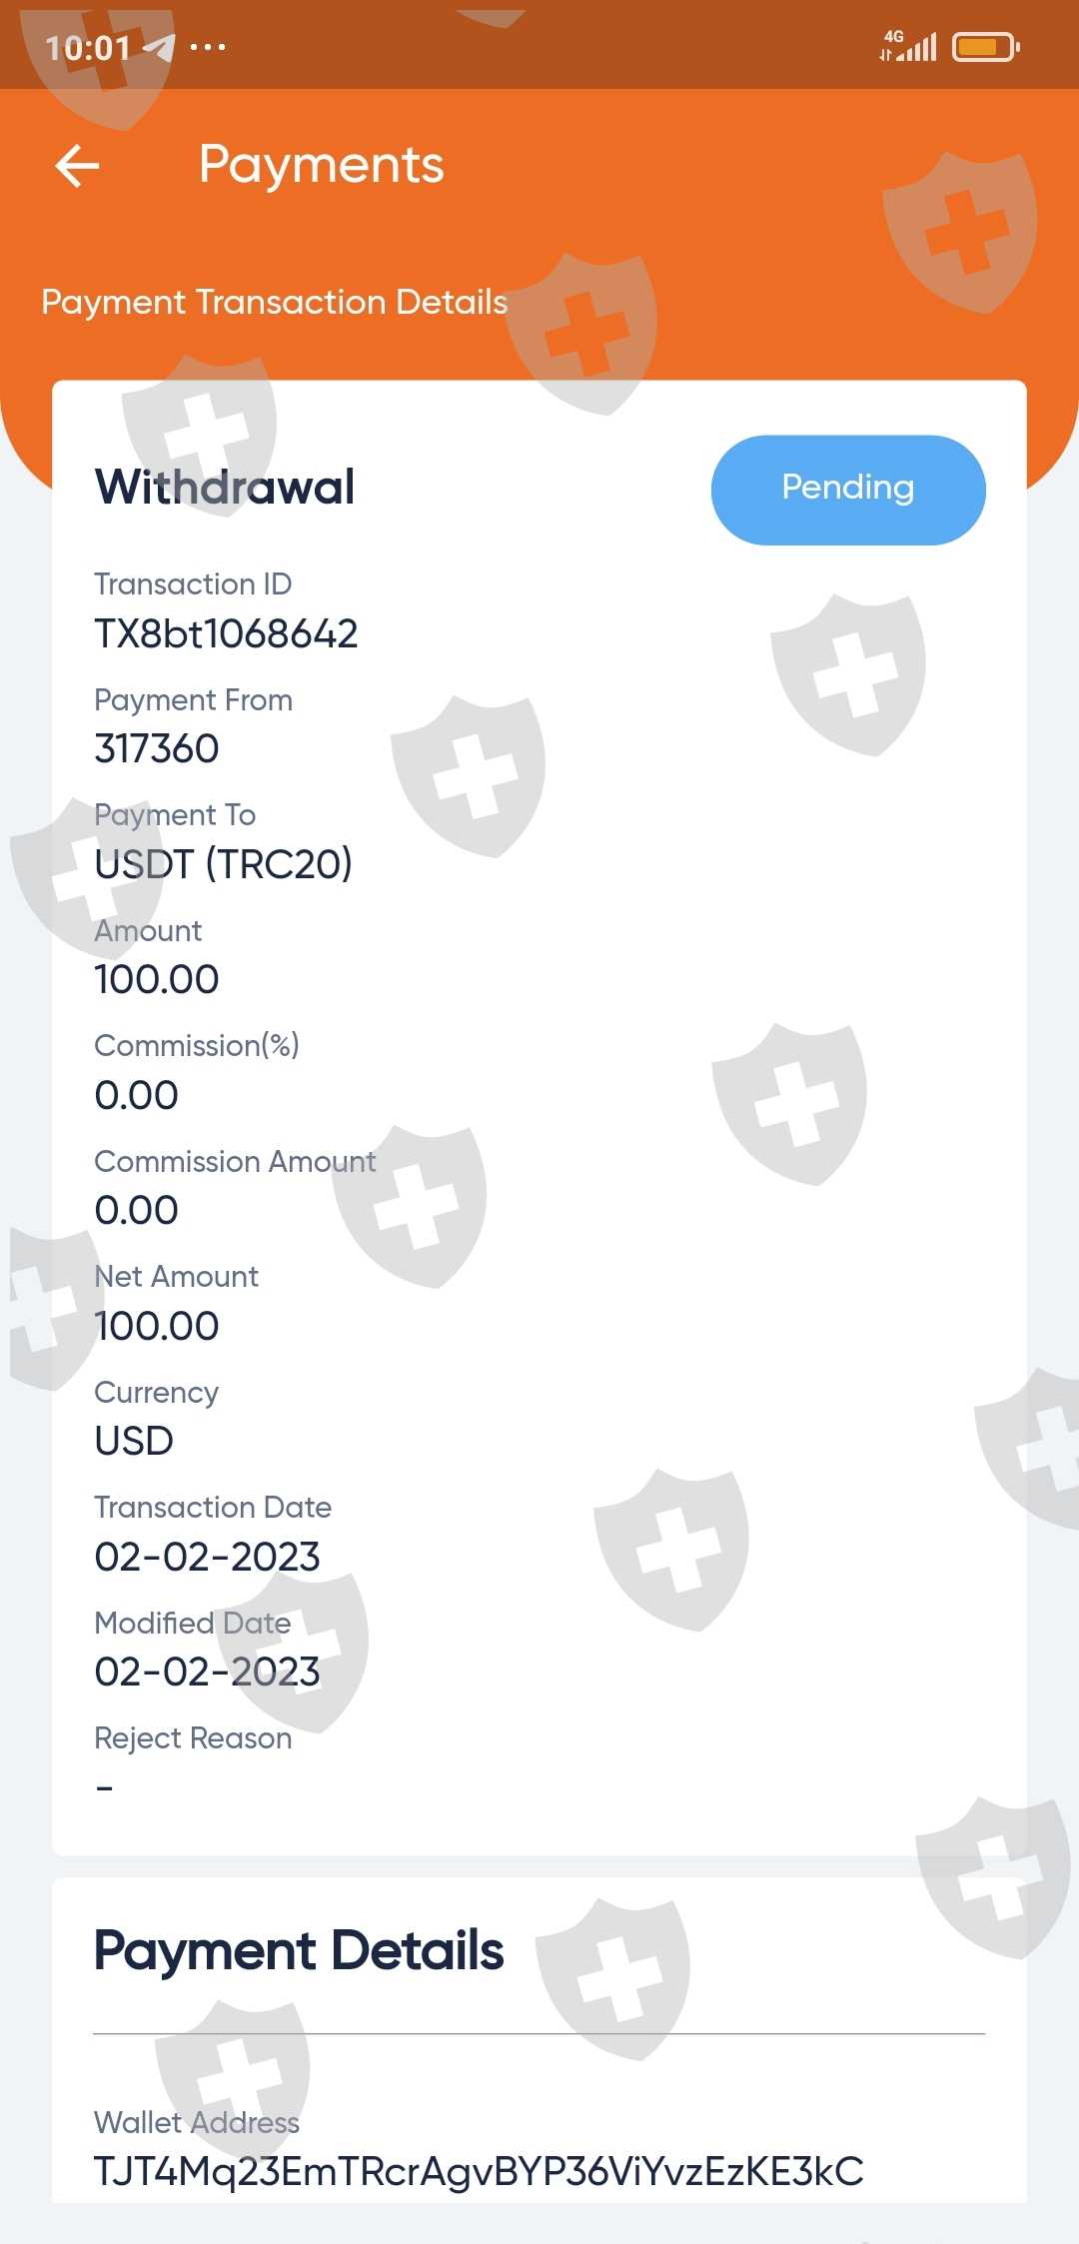The image size is (1079, 2244).
Task: Select the TRC20 wallet address text
Action: (x=479, y=2171)
